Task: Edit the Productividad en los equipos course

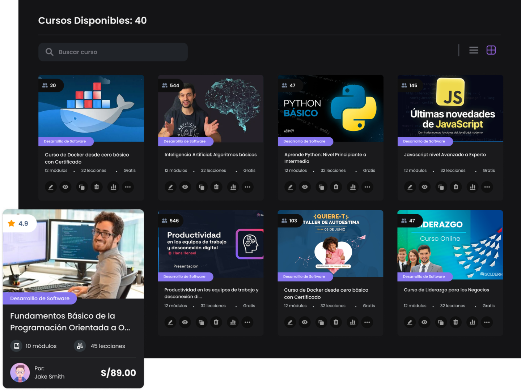Action: click(170, 322)
